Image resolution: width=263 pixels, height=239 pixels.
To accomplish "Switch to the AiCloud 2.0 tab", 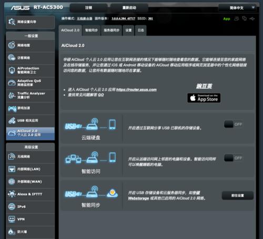I will tap(70, 31).
